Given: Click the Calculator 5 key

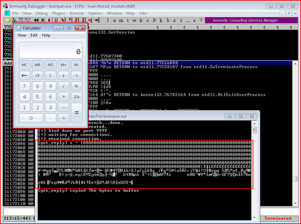Looking at the screenshot, I should click(x=37, y=97).
